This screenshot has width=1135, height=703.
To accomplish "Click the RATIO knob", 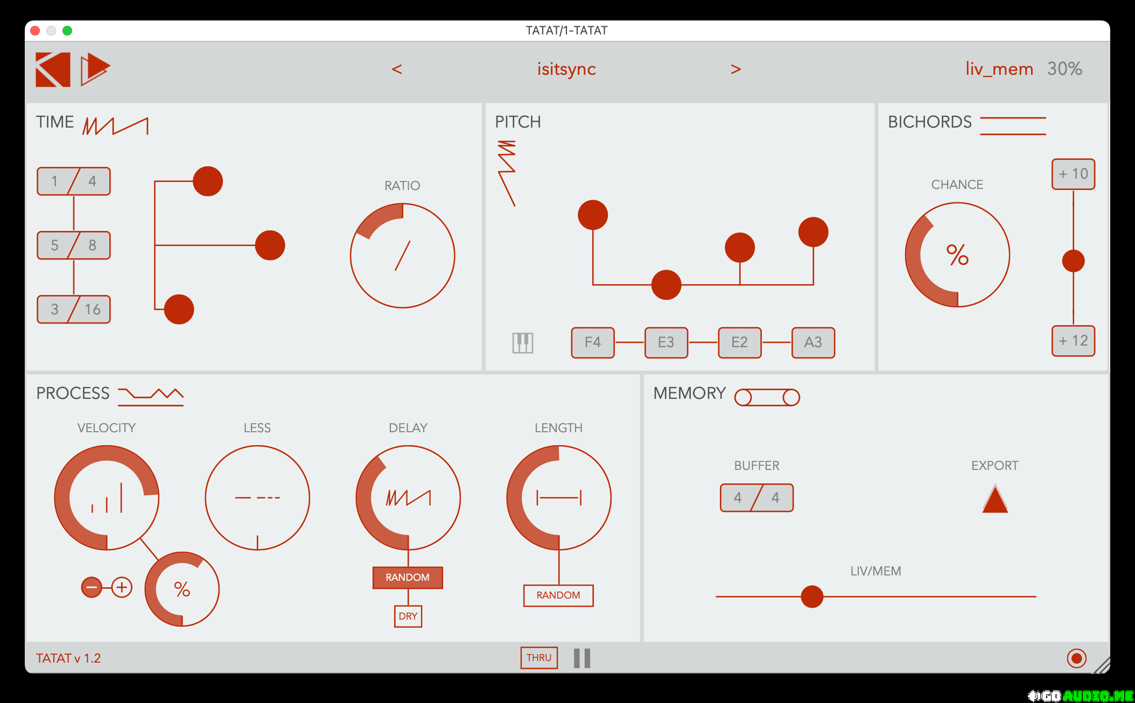I will (x=402, y=256).
